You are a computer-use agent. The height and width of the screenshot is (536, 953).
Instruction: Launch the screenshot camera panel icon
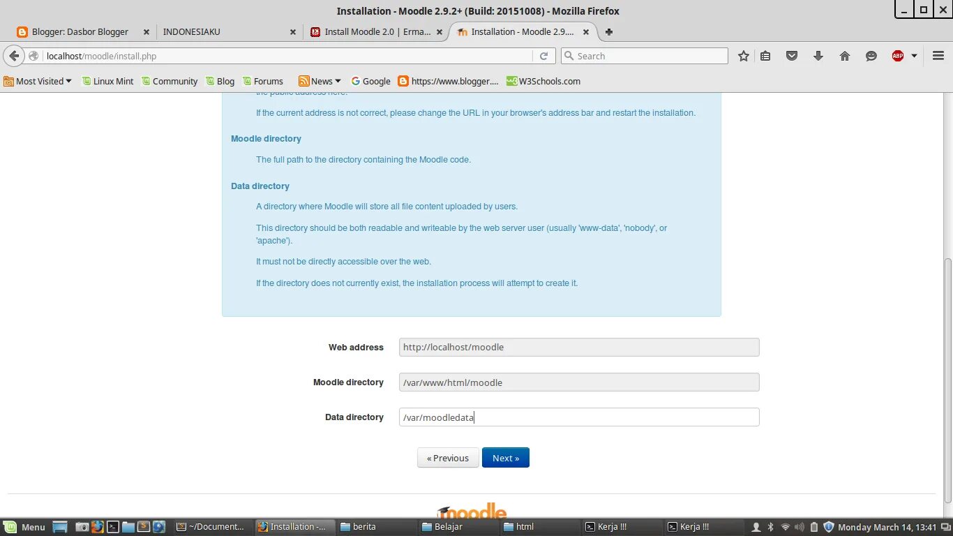(82, 527)
